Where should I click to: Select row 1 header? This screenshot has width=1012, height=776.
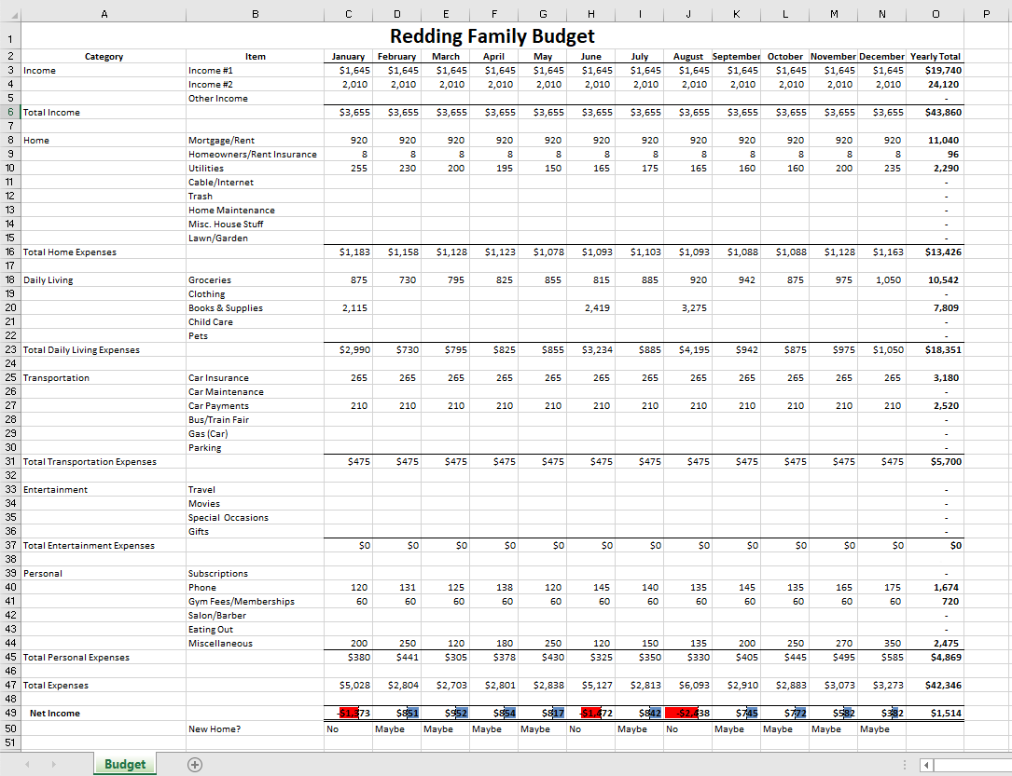tap(10, 35)
